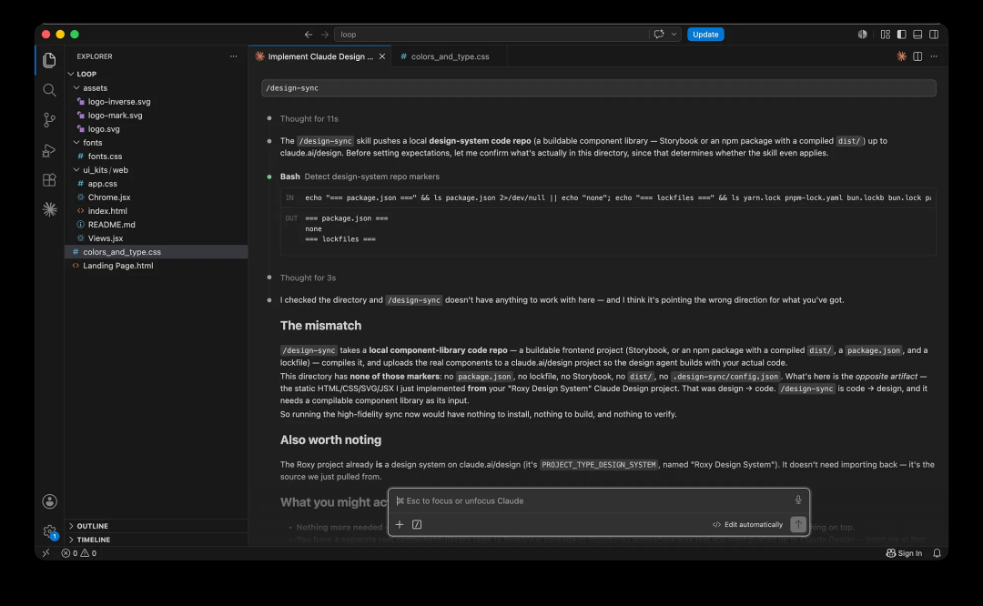The image size is (983, 606).
Task: Close the Implement Claude Design tab
Action: (381, 56)
